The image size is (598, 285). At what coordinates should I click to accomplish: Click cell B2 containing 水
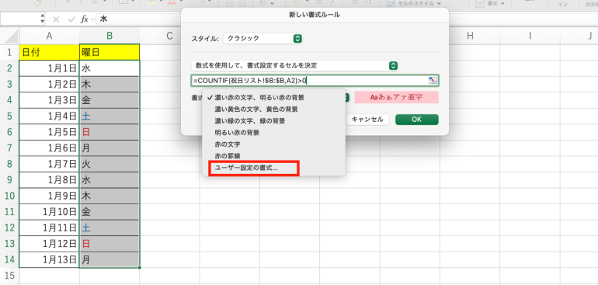point(110,68)
